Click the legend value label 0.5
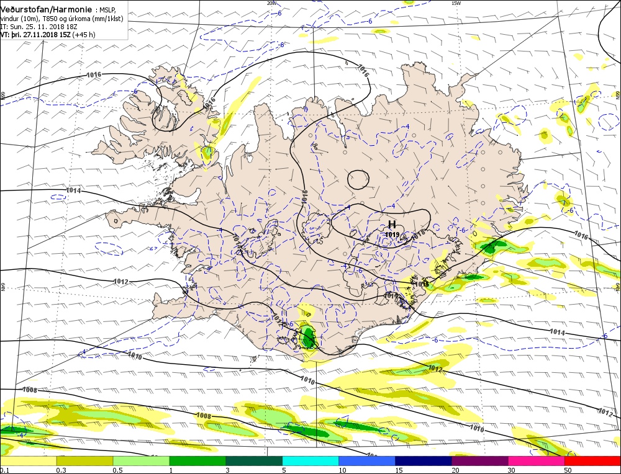 click(x=117, y=470)
